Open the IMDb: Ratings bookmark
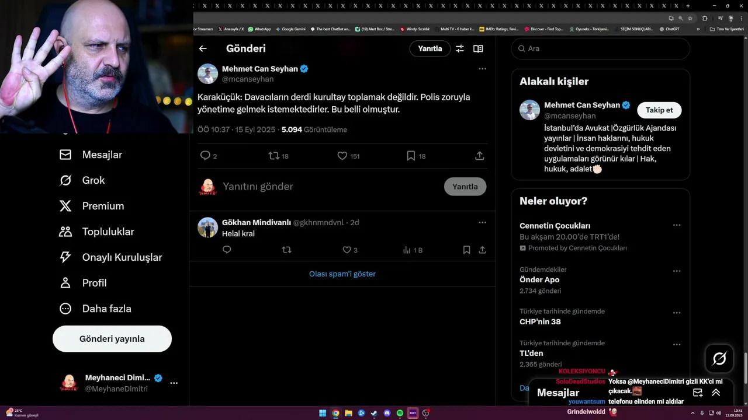Image resolution: width=748 pixels, height=420 pixels. pyautogui.click(x=498, y=29)
